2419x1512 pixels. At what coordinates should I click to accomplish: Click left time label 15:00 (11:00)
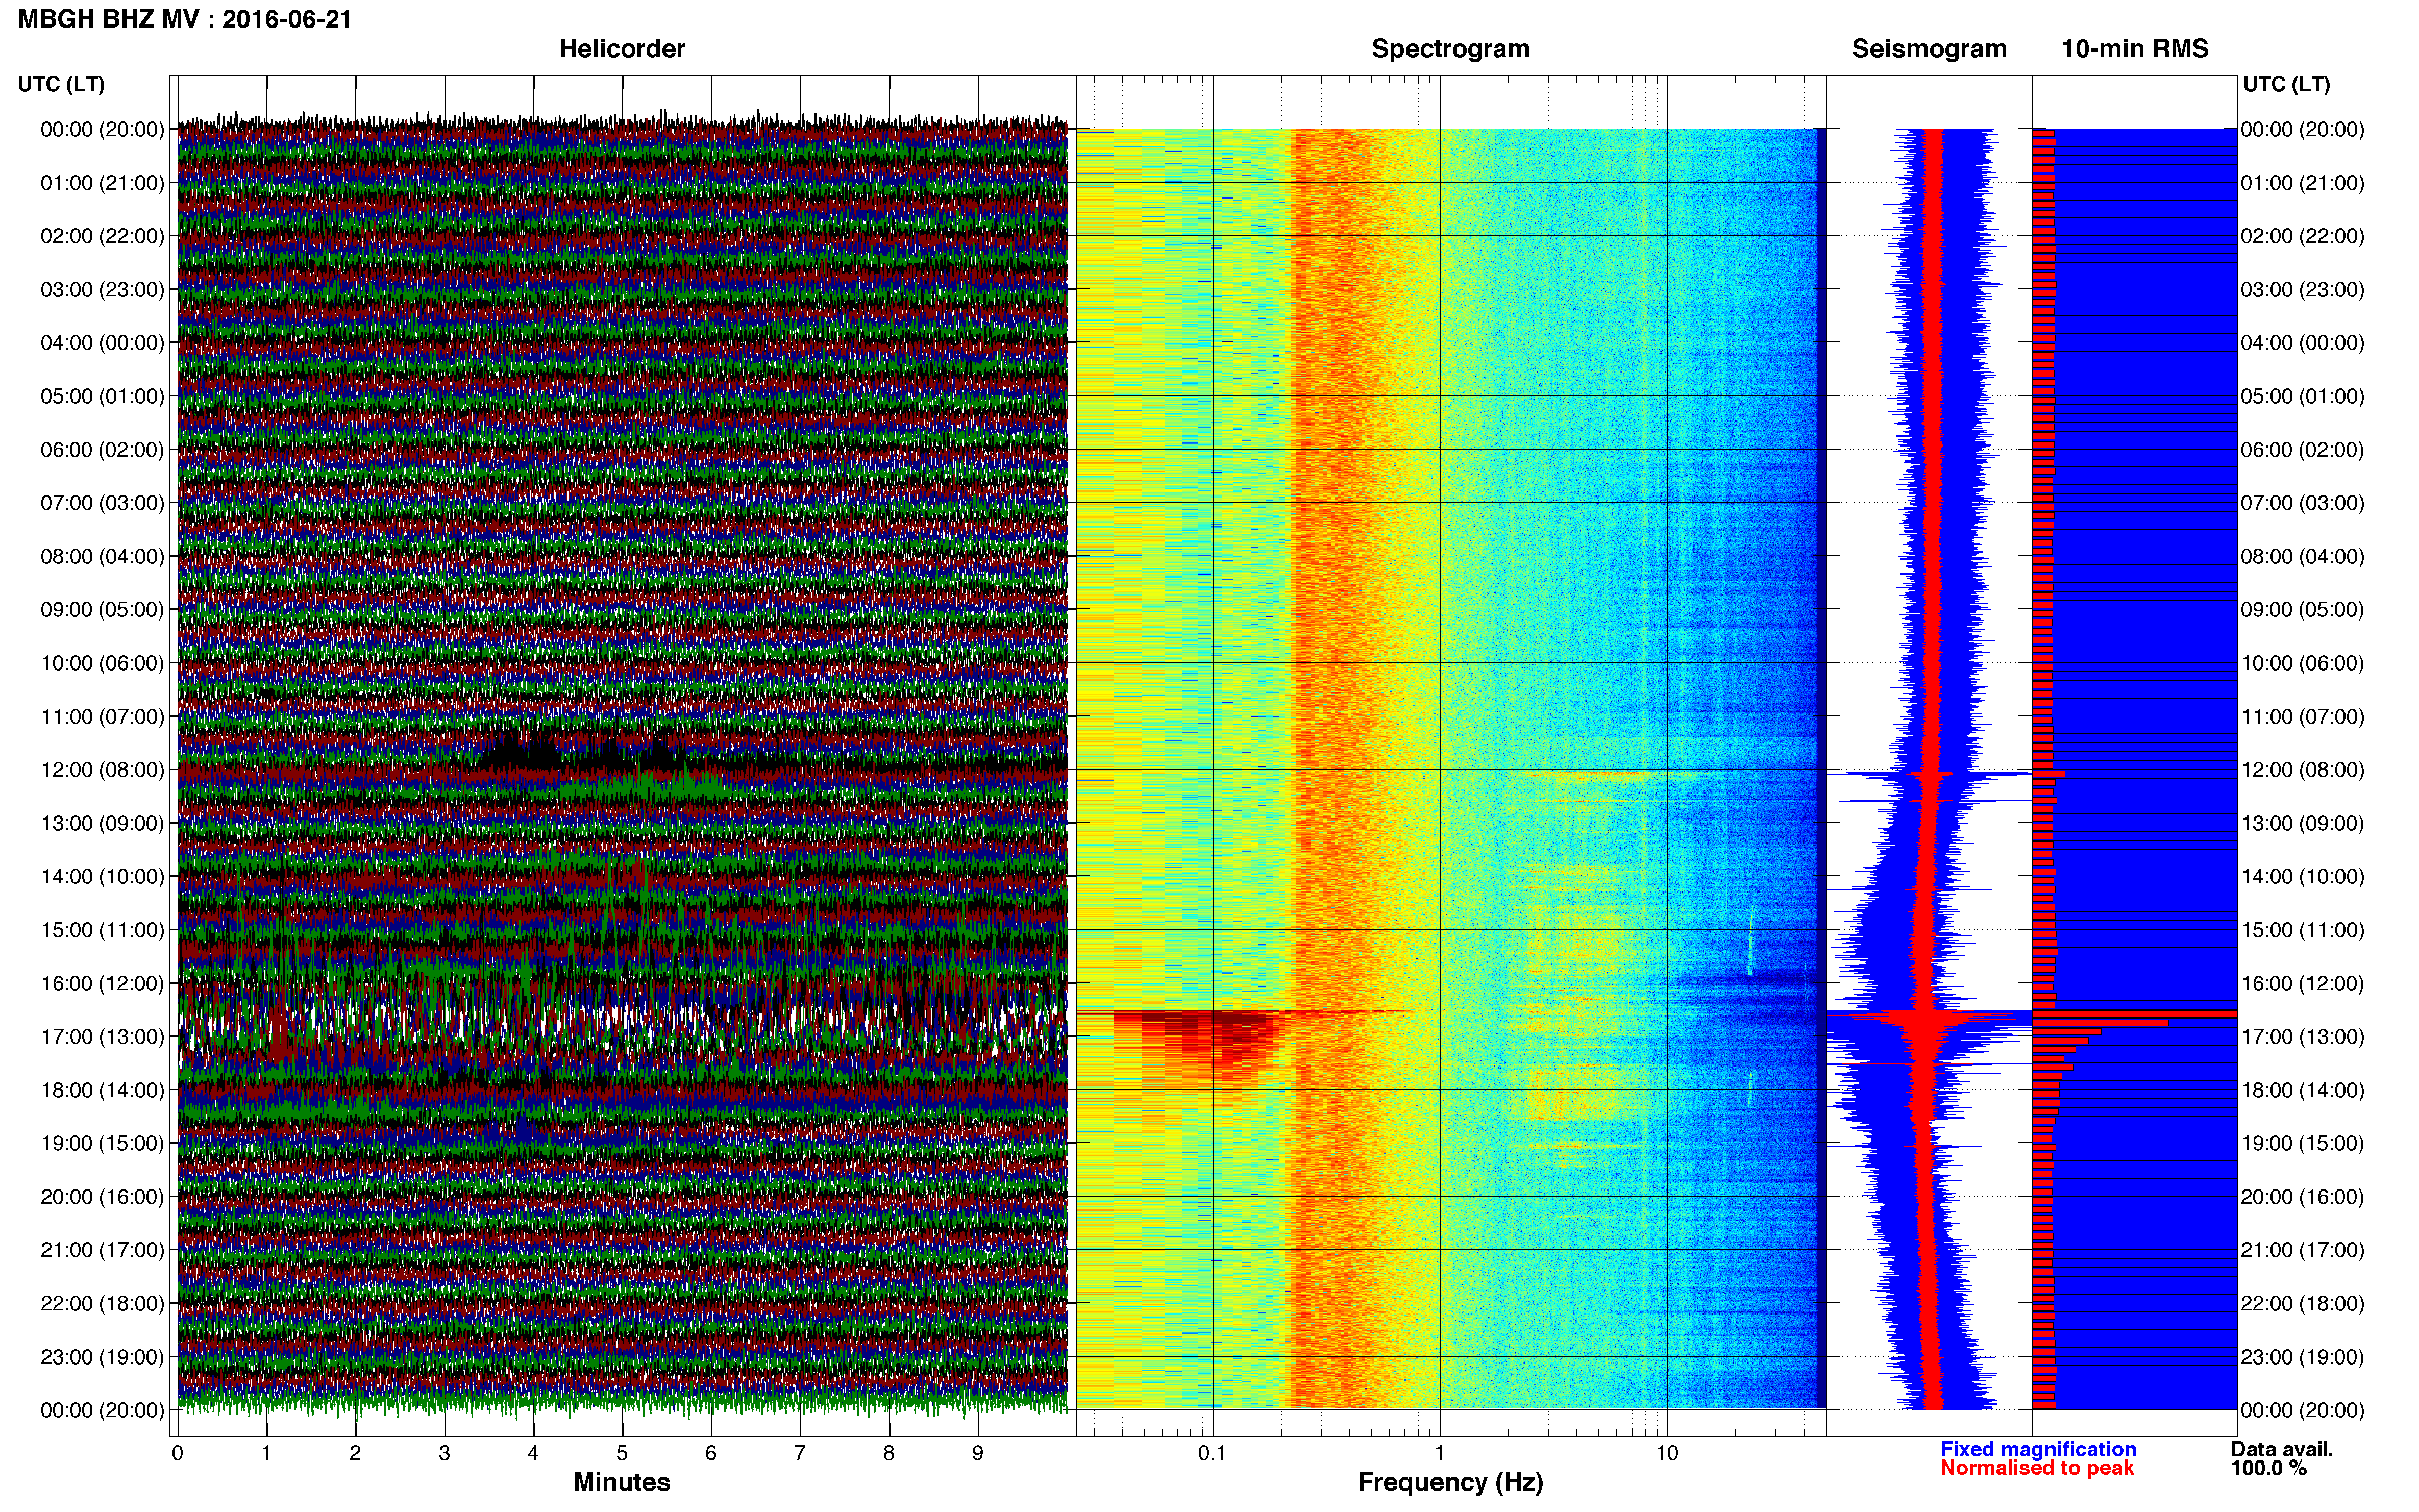click(102, 930)
